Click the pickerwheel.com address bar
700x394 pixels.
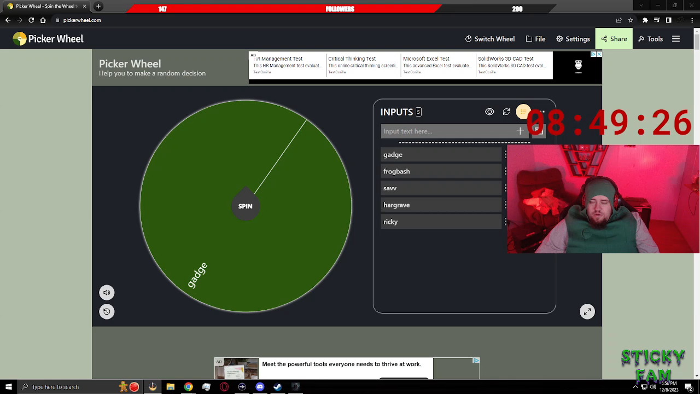click(332, 20)
